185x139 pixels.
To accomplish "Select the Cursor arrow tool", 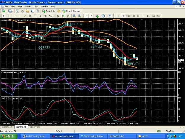I will point(4,16).
